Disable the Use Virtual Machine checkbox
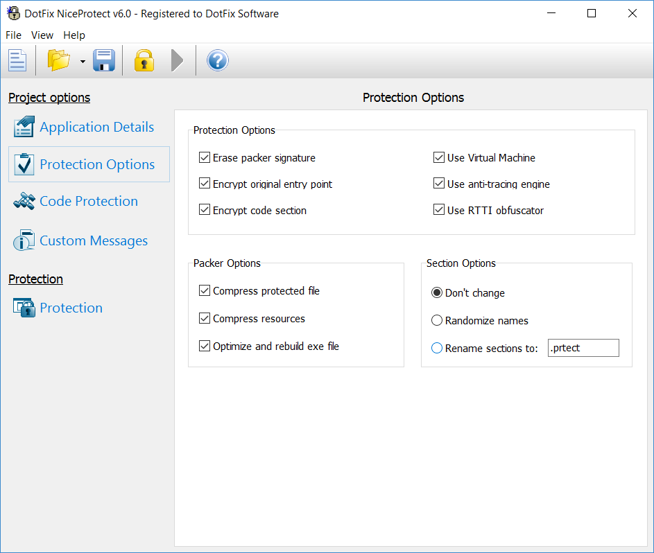The height and width of the screenshot is (553, 654). click(439, 158)
